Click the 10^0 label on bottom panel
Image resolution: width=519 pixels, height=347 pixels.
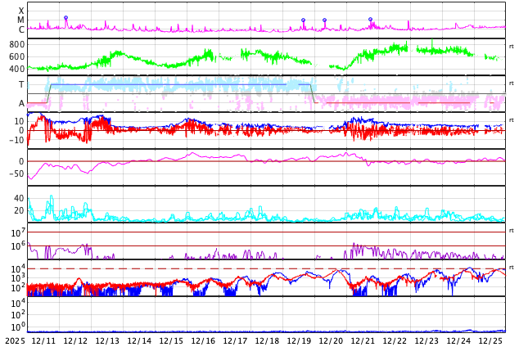18,327
